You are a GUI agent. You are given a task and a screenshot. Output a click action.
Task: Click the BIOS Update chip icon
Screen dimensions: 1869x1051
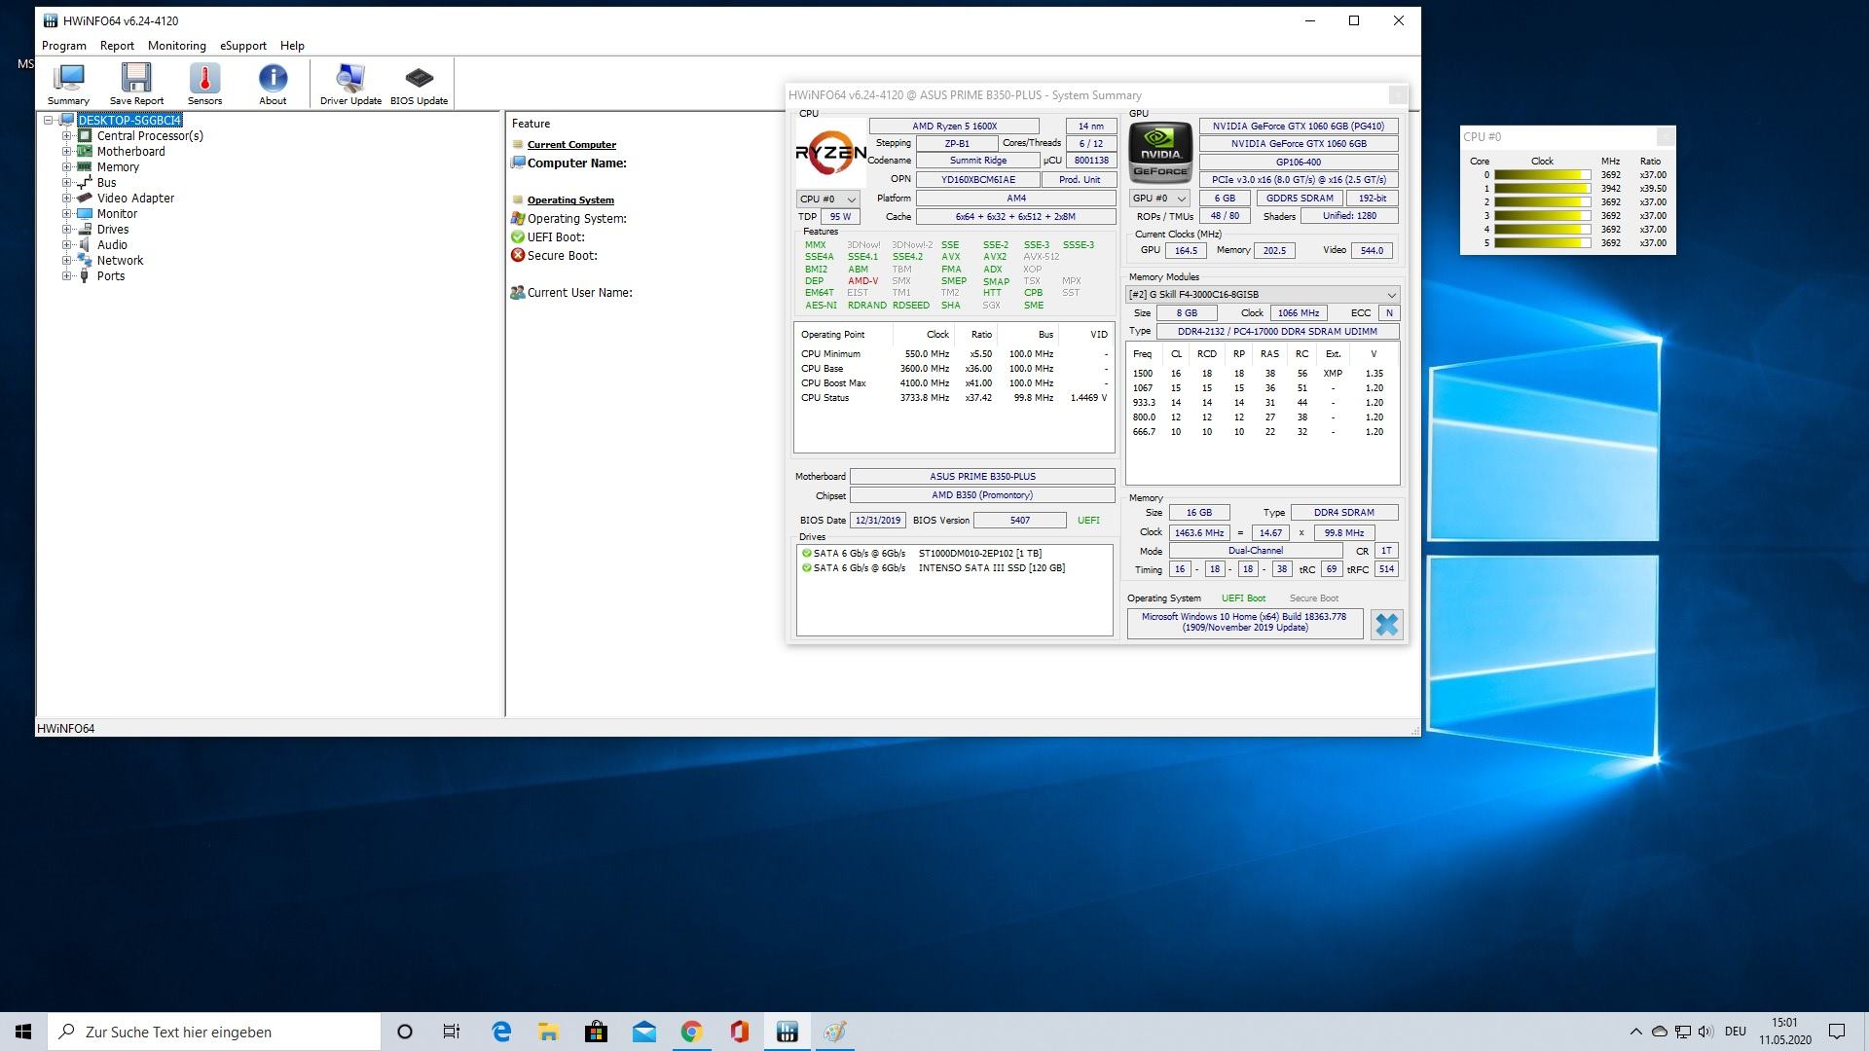pos(419,84)
